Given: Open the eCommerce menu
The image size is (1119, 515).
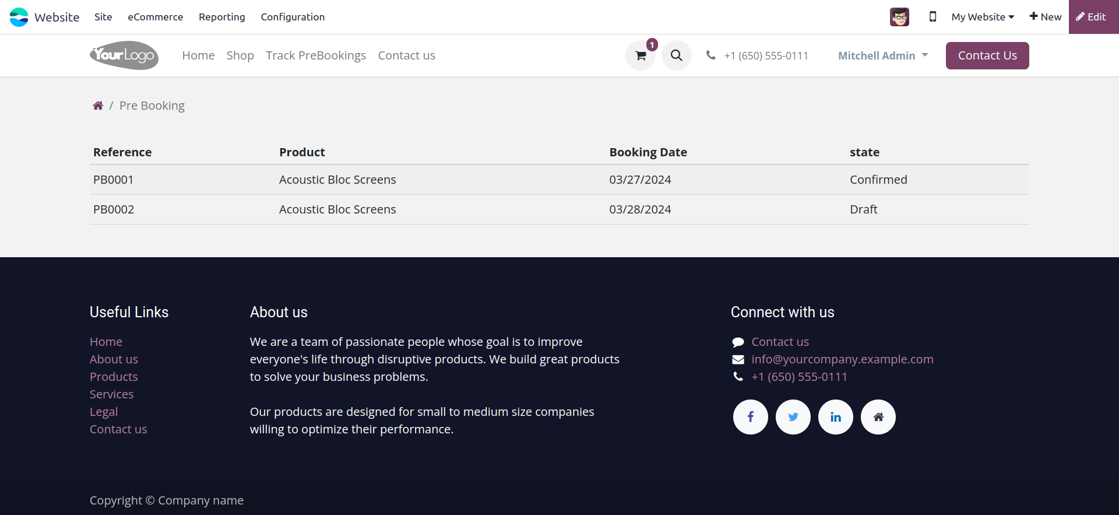Looking at the screenshot, I should pos(155,17).
